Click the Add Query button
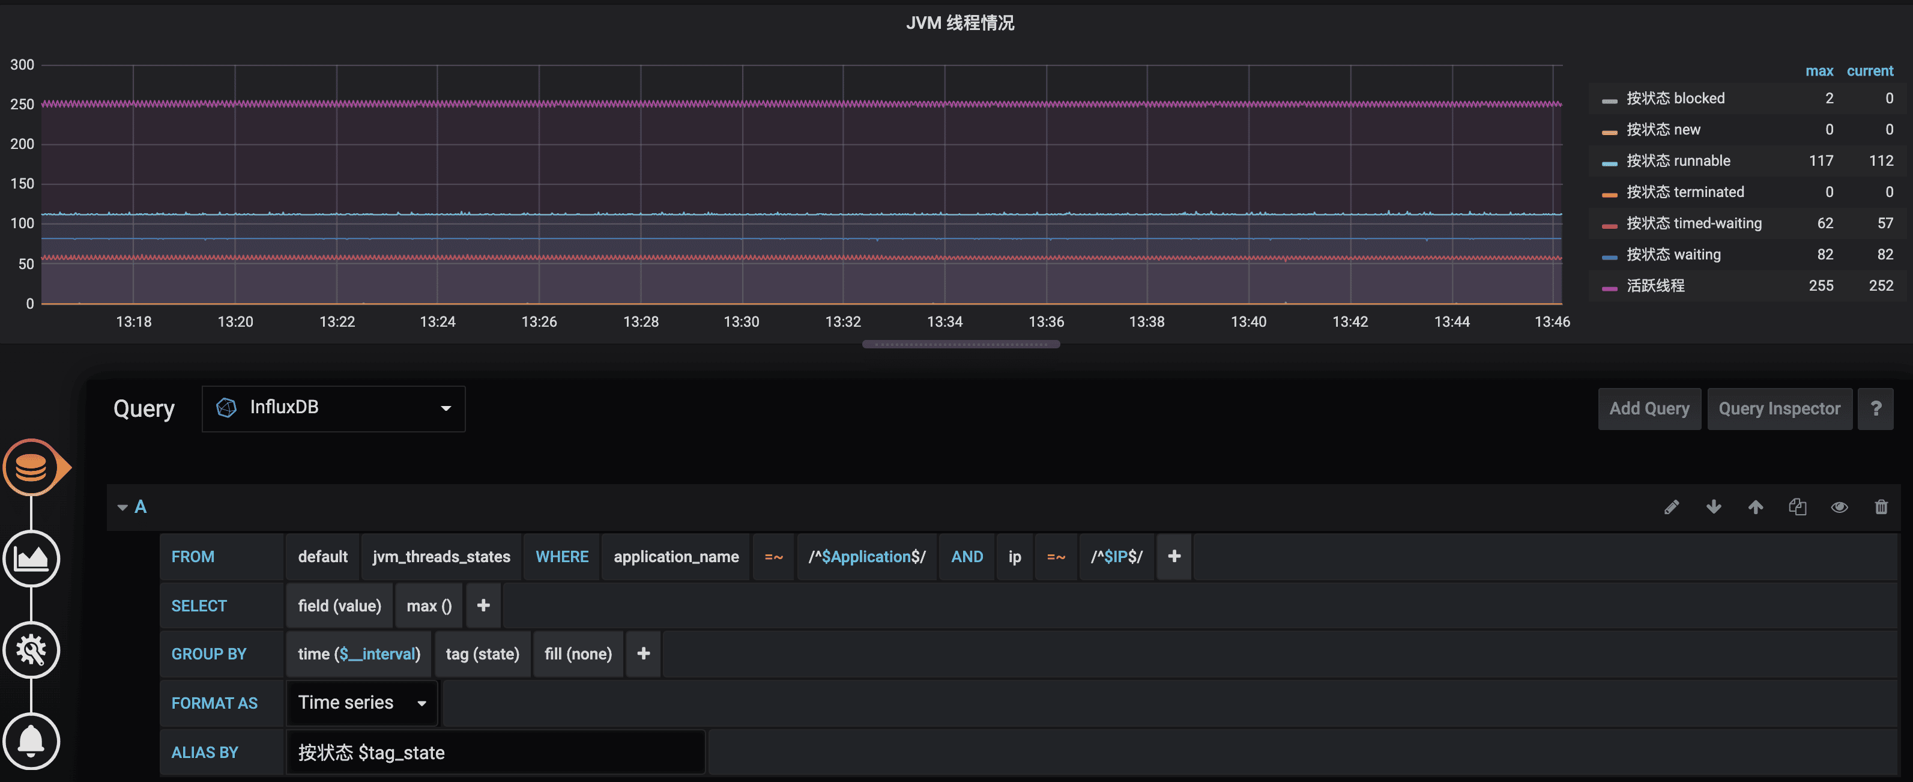 click(1649, 408)
